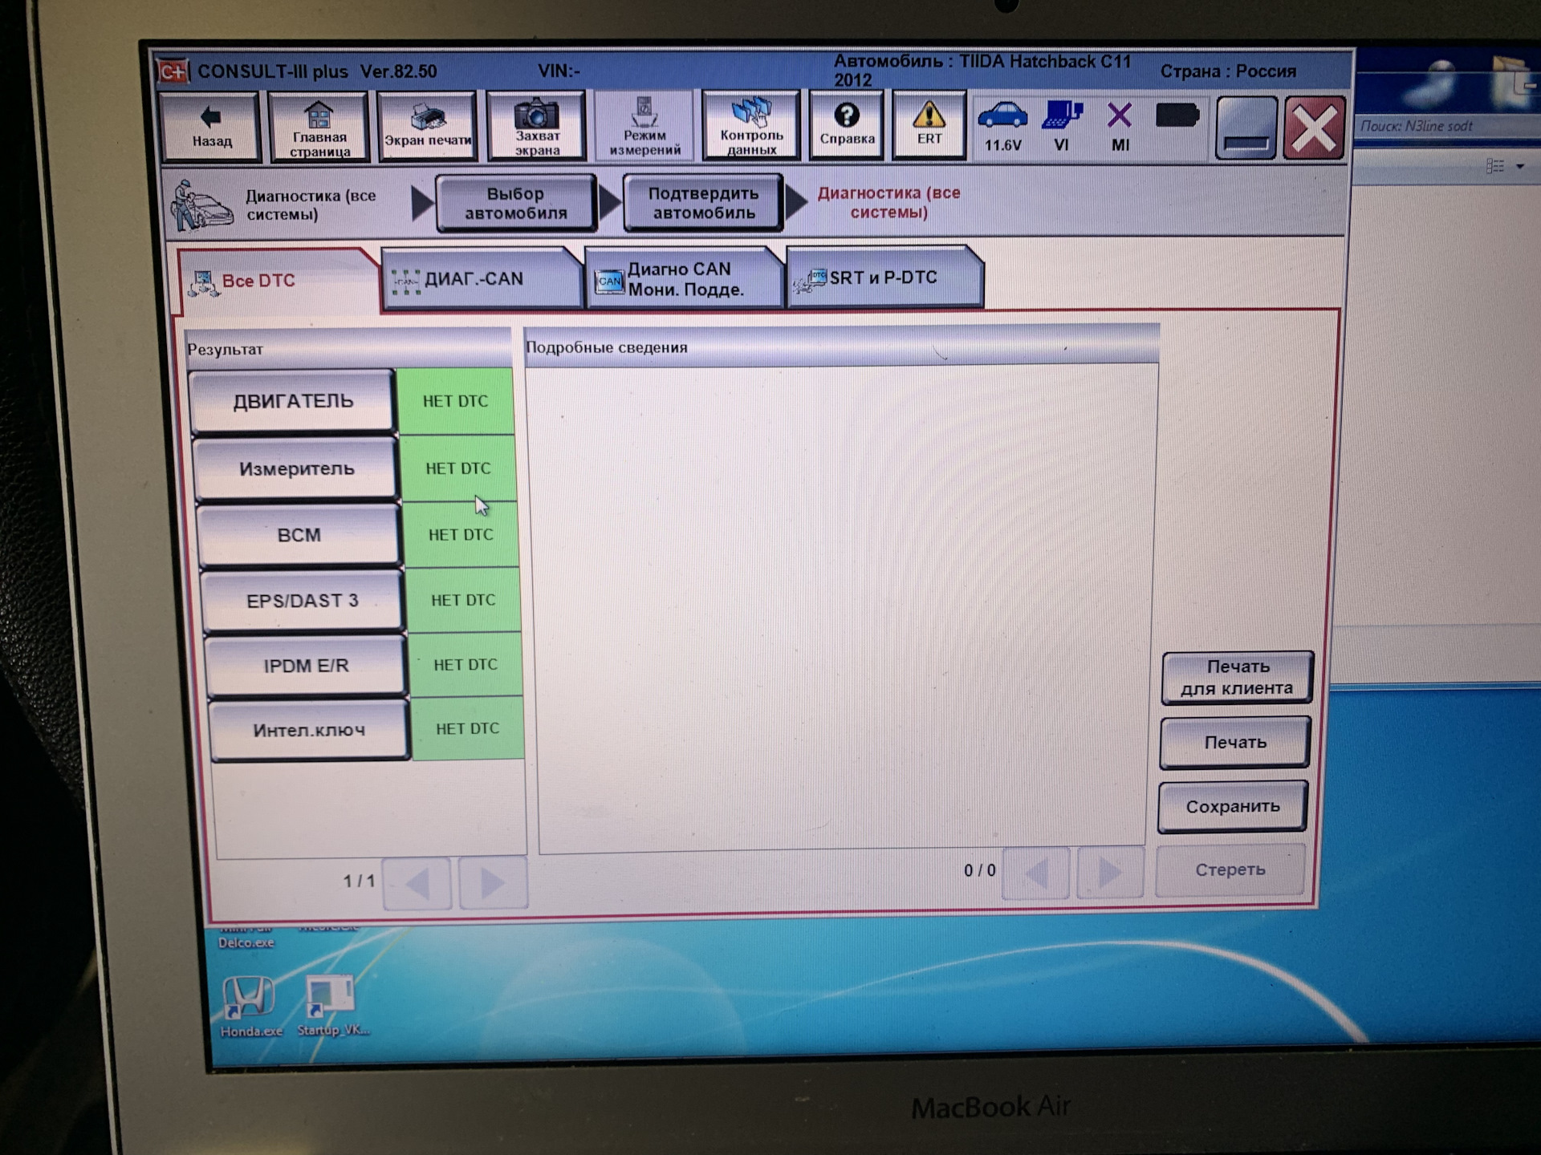Viewport: 1541px width, 1155px height.
Task: Save results with Сохранить button
Action: pyautogui.click(x=1232, y=806)
